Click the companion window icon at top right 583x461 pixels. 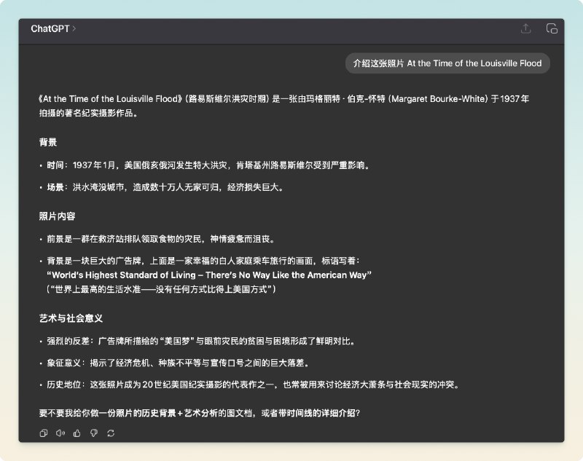(552, 29)
